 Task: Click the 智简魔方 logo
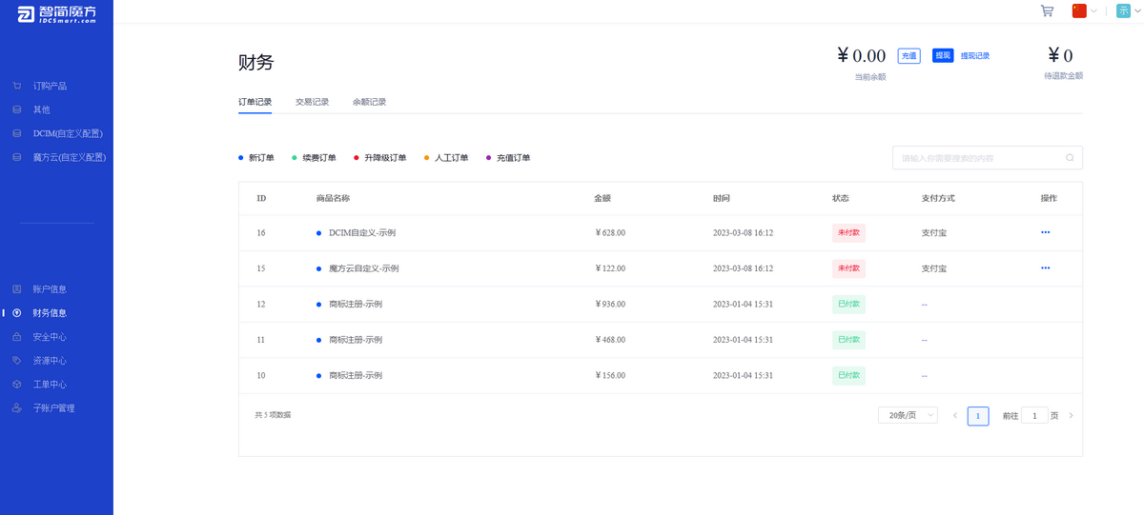(x=55, y=13)
